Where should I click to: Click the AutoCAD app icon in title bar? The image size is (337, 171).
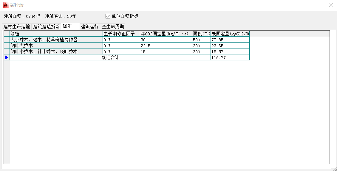coord(5,5)
